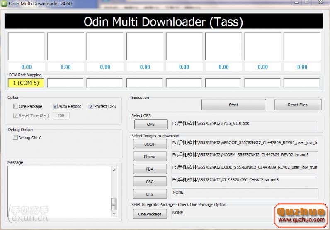Click the Select Images to download label

[x=155, y=136]
